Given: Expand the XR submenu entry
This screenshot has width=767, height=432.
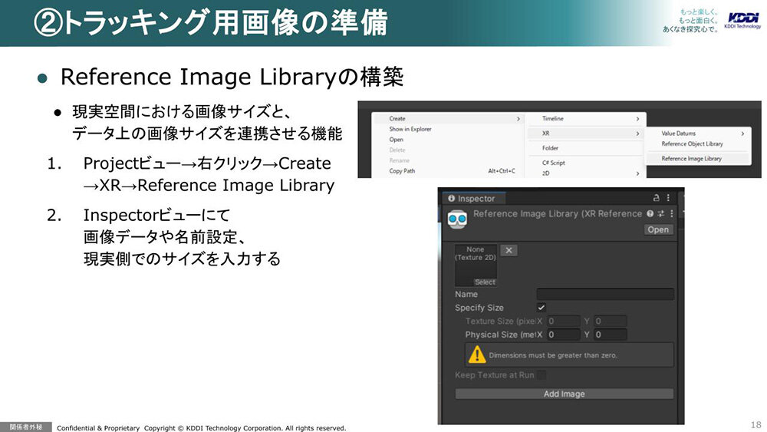Looking at the screenshot, I should pyautogui.click(x=588, y=134).
